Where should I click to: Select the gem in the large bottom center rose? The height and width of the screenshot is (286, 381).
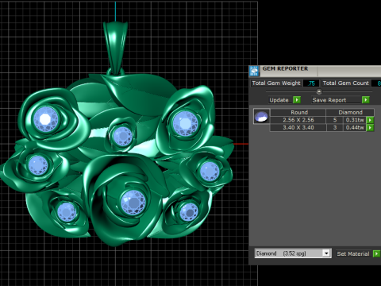133,202
